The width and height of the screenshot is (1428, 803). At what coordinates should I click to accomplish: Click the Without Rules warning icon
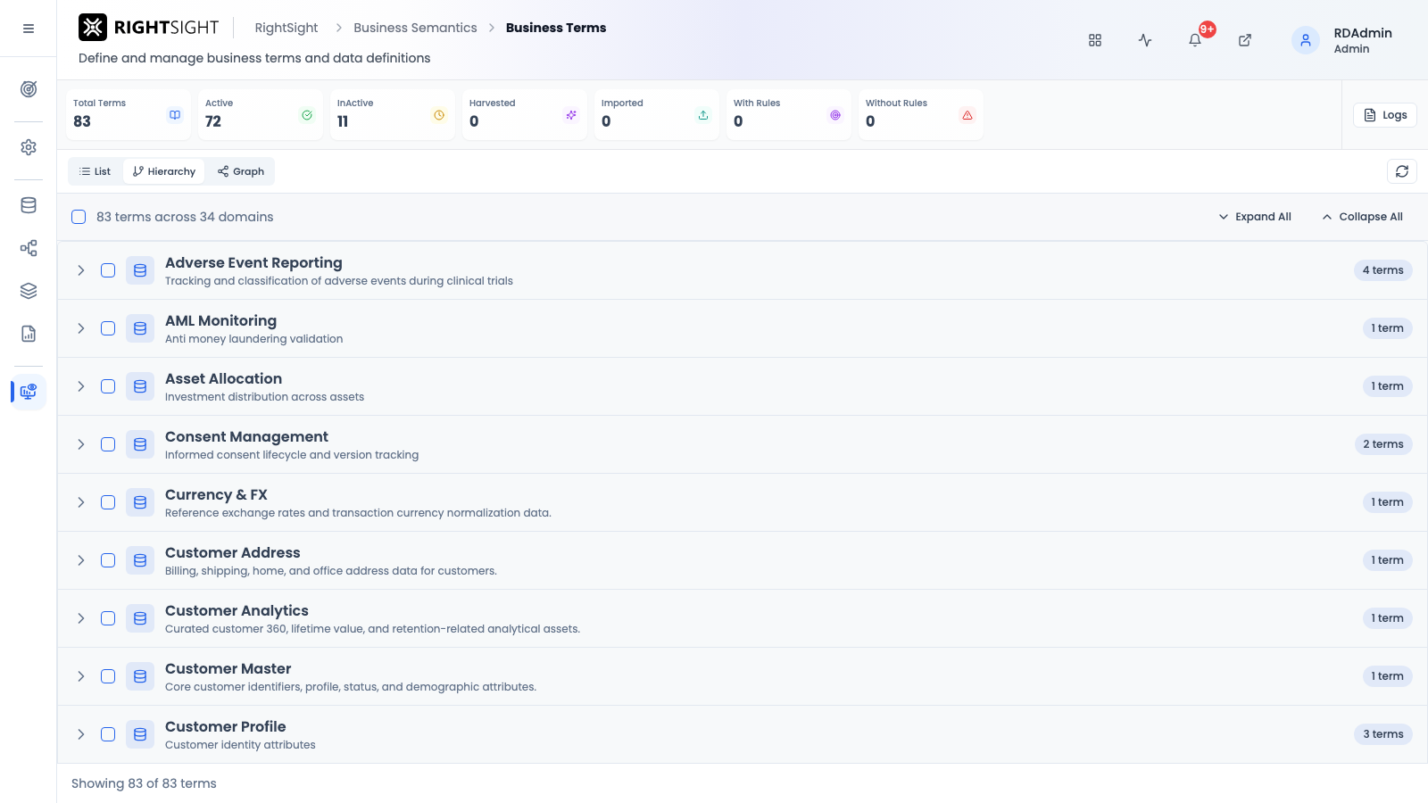[967, 115]
